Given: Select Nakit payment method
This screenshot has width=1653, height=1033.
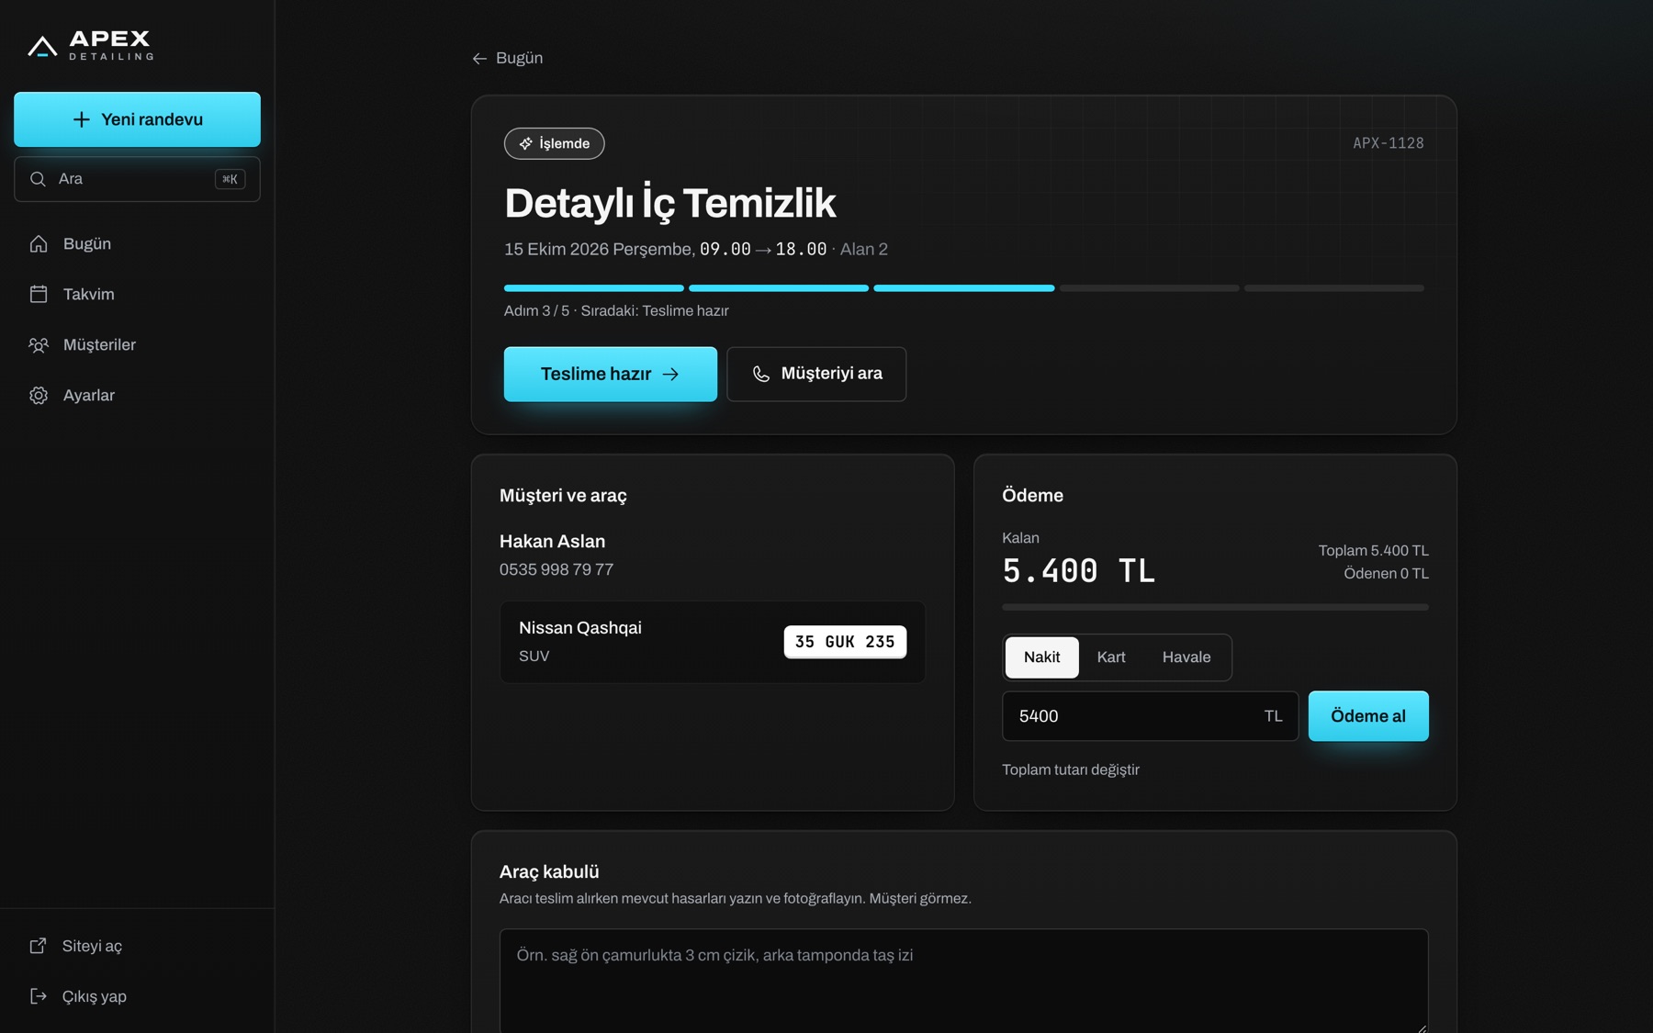Looking at the screenshot, I should (x=1041, y=657).
